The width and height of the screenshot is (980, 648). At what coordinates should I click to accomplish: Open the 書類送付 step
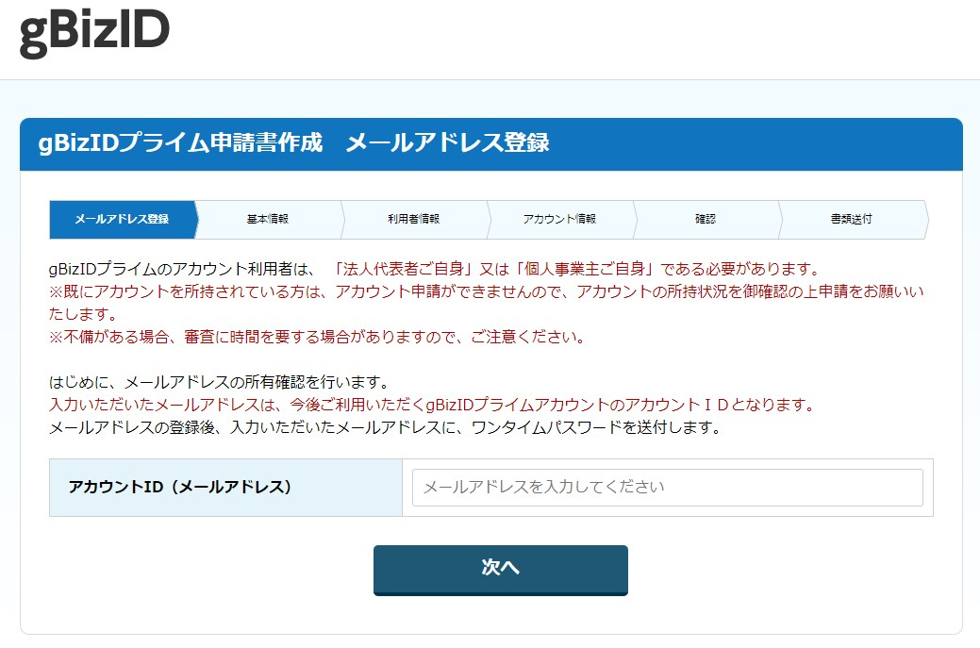[x=852, y=218]
